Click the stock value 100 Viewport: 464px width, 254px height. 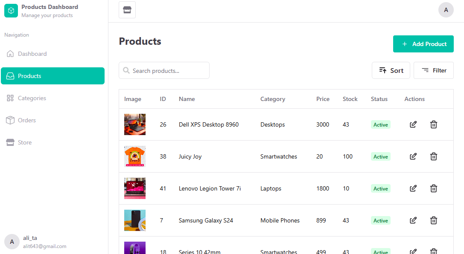tap(348, 156)
